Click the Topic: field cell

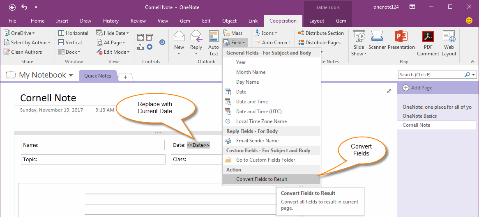coord(93,159)
